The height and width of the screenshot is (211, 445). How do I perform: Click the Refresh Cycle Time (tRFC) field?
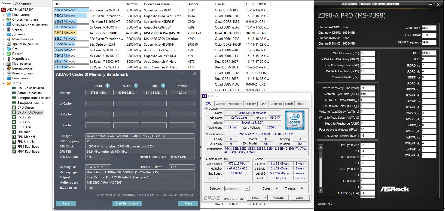[x=368, y=94]
